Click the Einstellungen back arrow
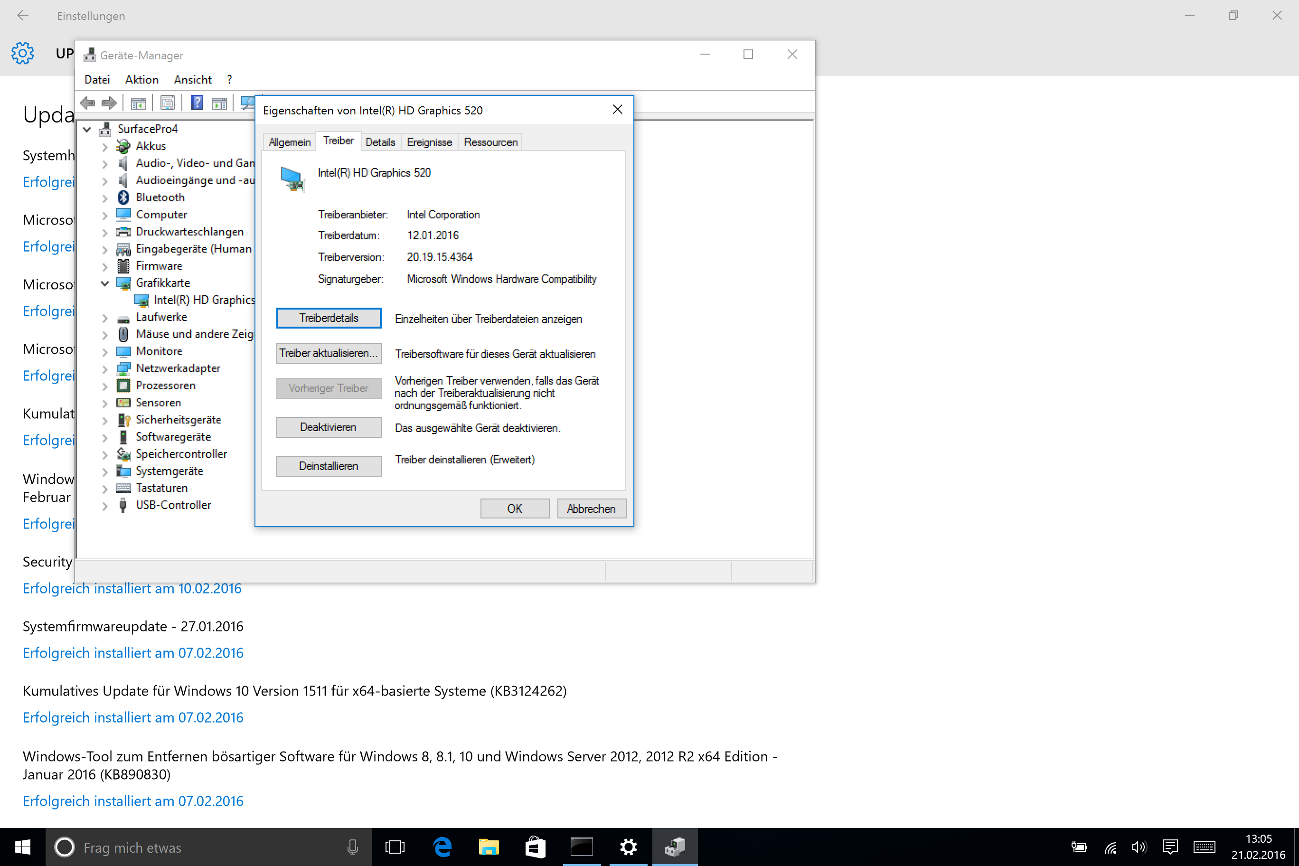 23,16
